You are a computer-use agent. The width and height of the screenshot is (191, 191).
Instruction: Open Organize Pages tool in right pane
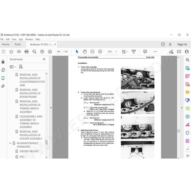click(187, 76)
